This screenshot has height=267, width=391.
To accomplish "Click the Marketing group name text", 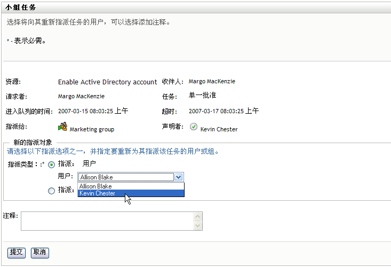I will [x=92, y=129].
